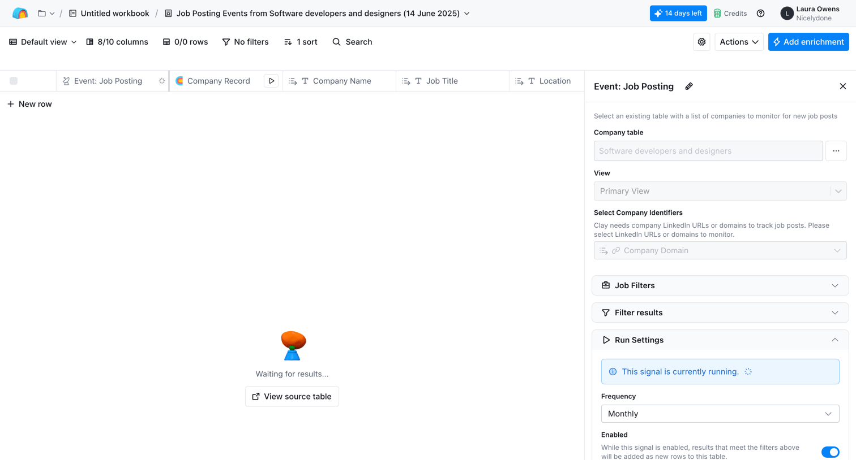
Task: Click the Job Filters briefcase icon
Action: pos(605,285)
